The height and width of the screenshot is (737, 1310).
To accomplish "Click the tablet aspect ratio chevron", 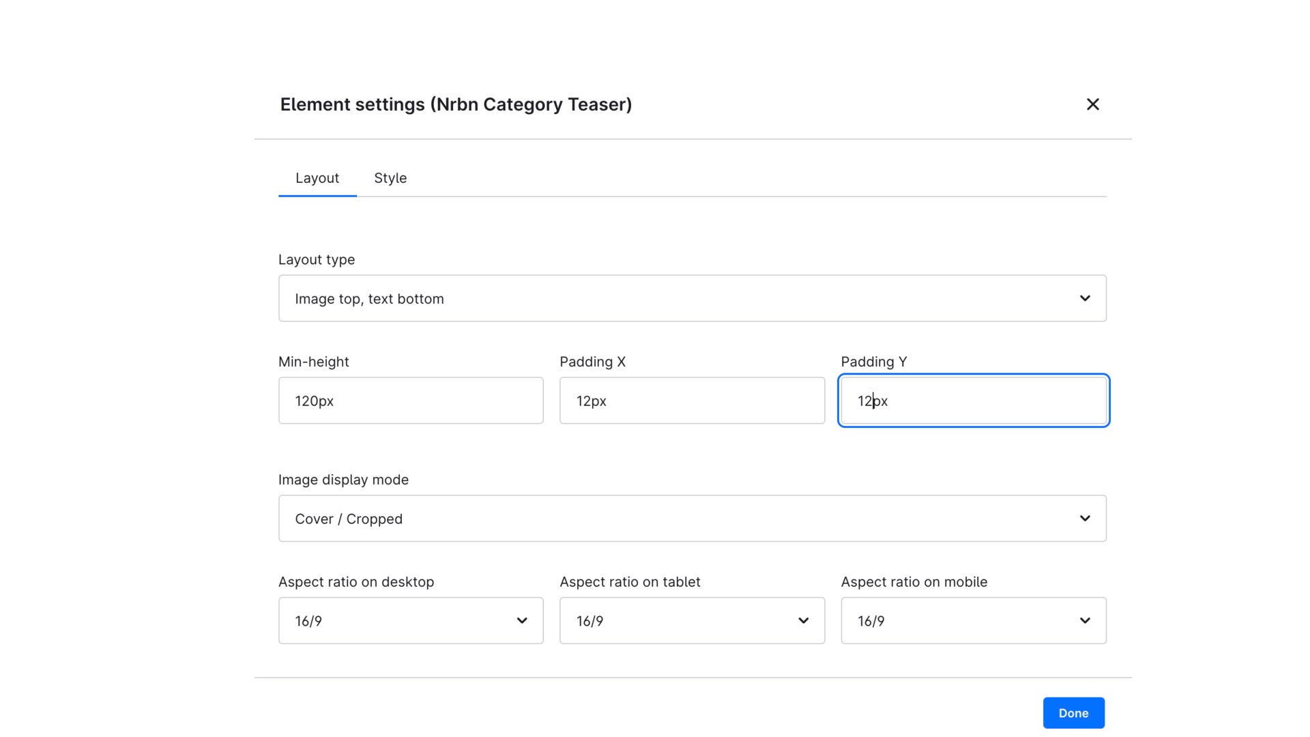I will point(803,621).
